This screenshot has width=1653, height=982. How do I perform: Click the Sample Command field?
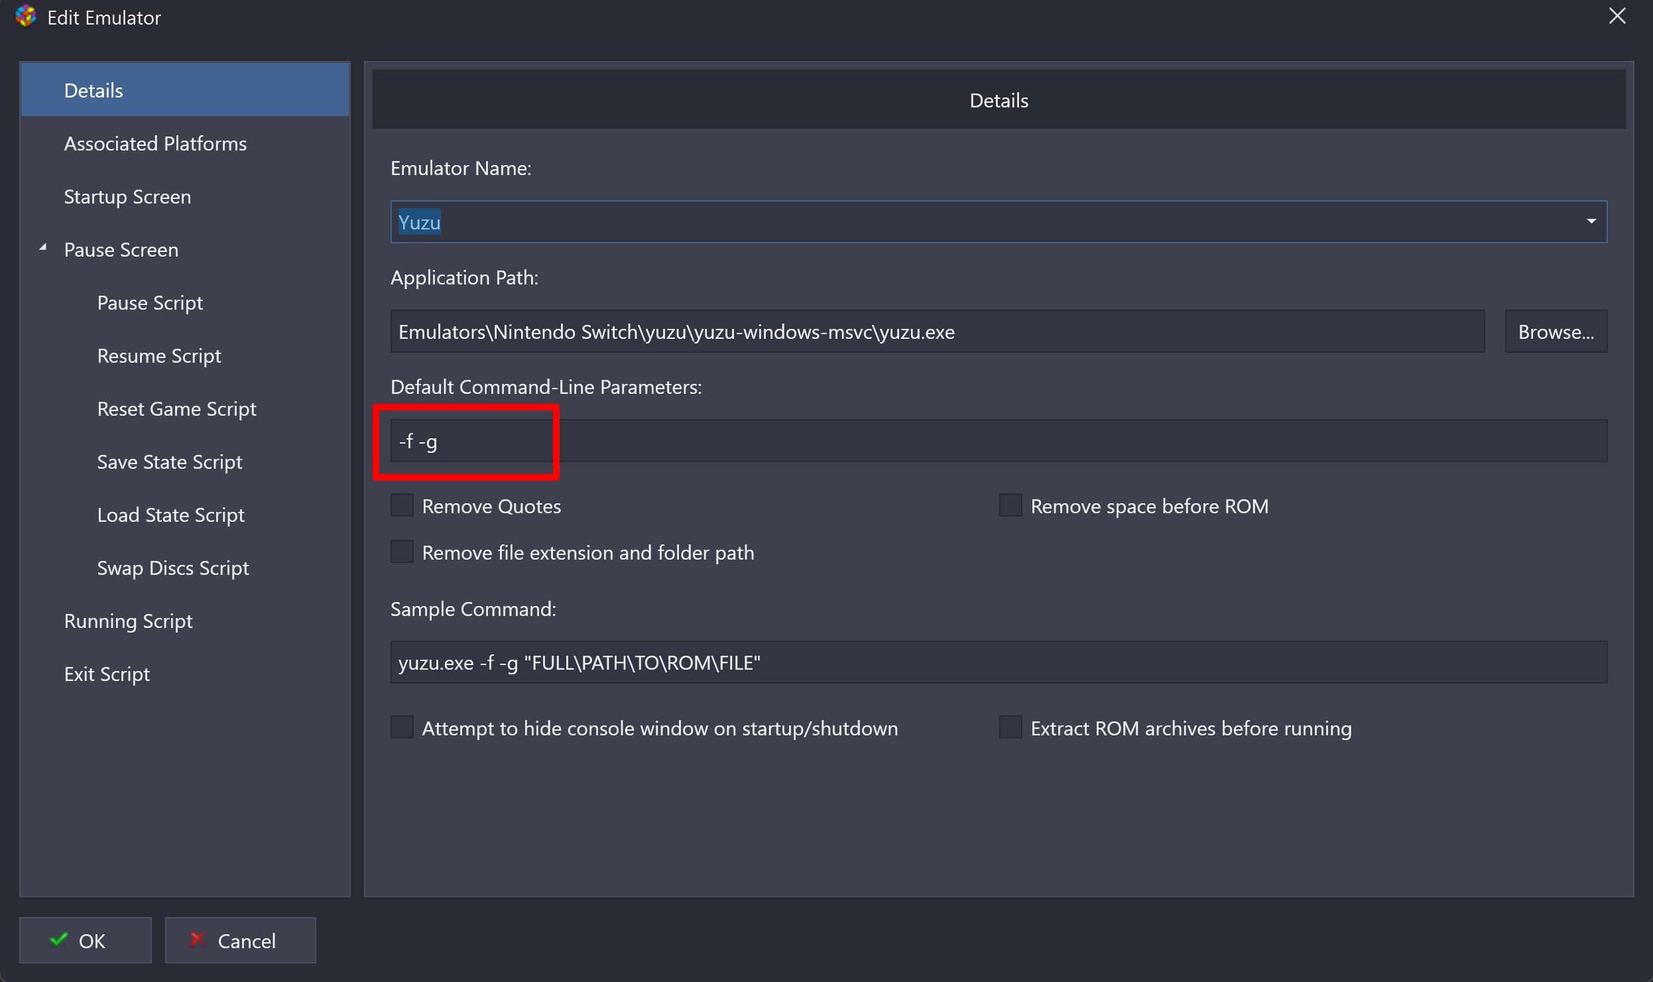coord(999,662)
